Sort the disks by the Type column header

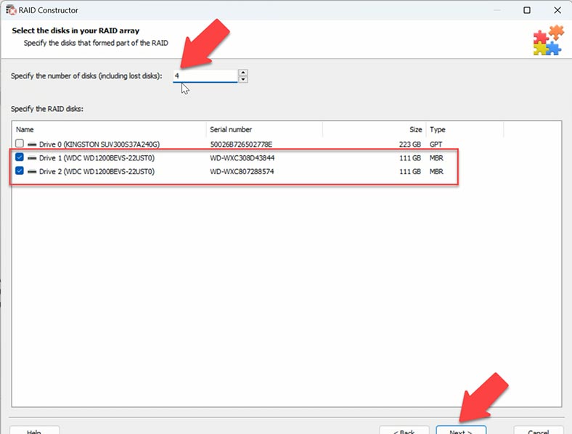465,129
